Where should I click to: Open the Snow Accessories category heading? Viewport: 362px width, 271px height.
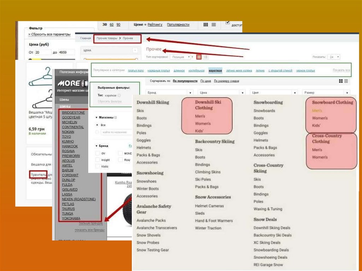coord(213,197)
